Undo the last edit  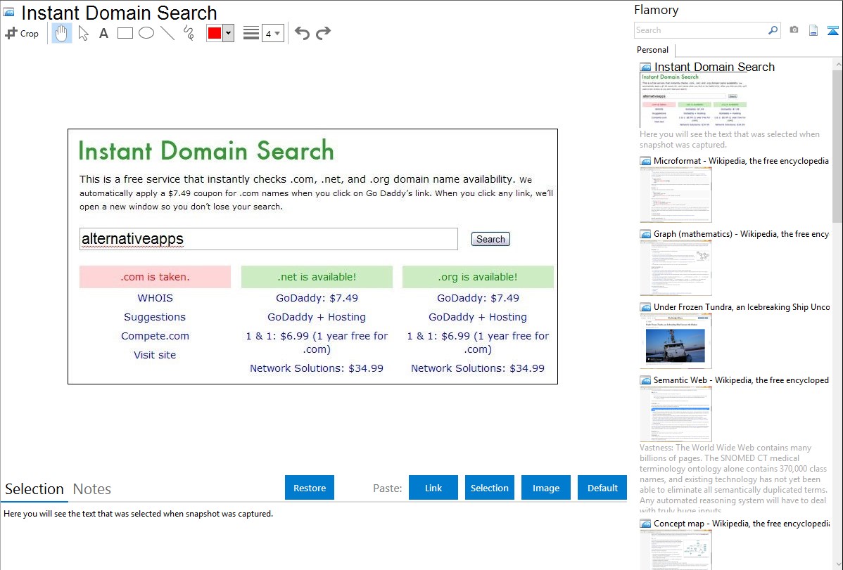[302, 33]
